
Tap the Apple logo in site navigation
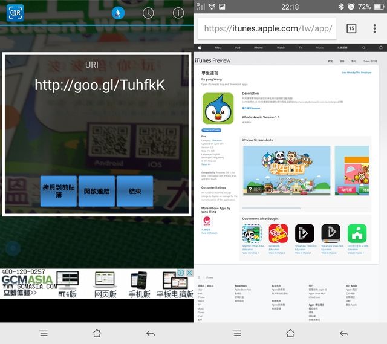[x=200, y=47]
